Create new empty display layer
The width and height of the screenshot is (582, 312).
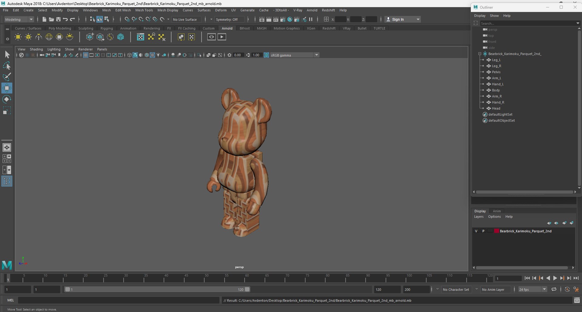[x=564, y=223]
